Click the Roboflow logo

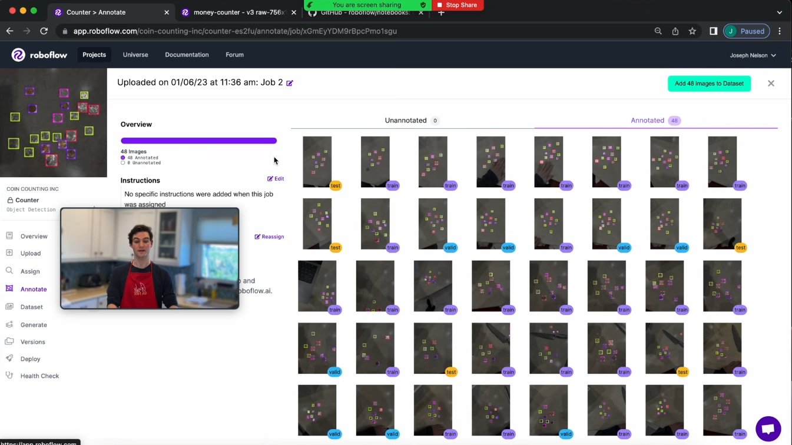(x=39, y=55)
